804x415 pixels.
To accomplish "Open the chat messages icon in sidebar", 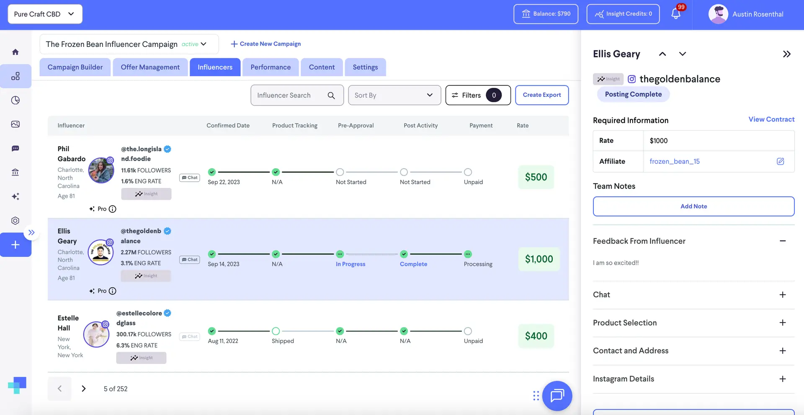I will 15,148.
